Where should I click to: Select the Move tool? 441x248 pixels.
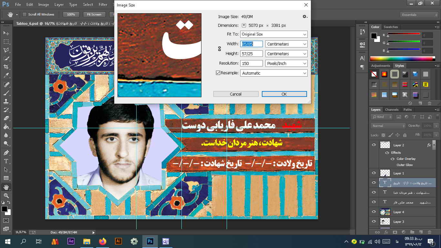tap(6, 33)
